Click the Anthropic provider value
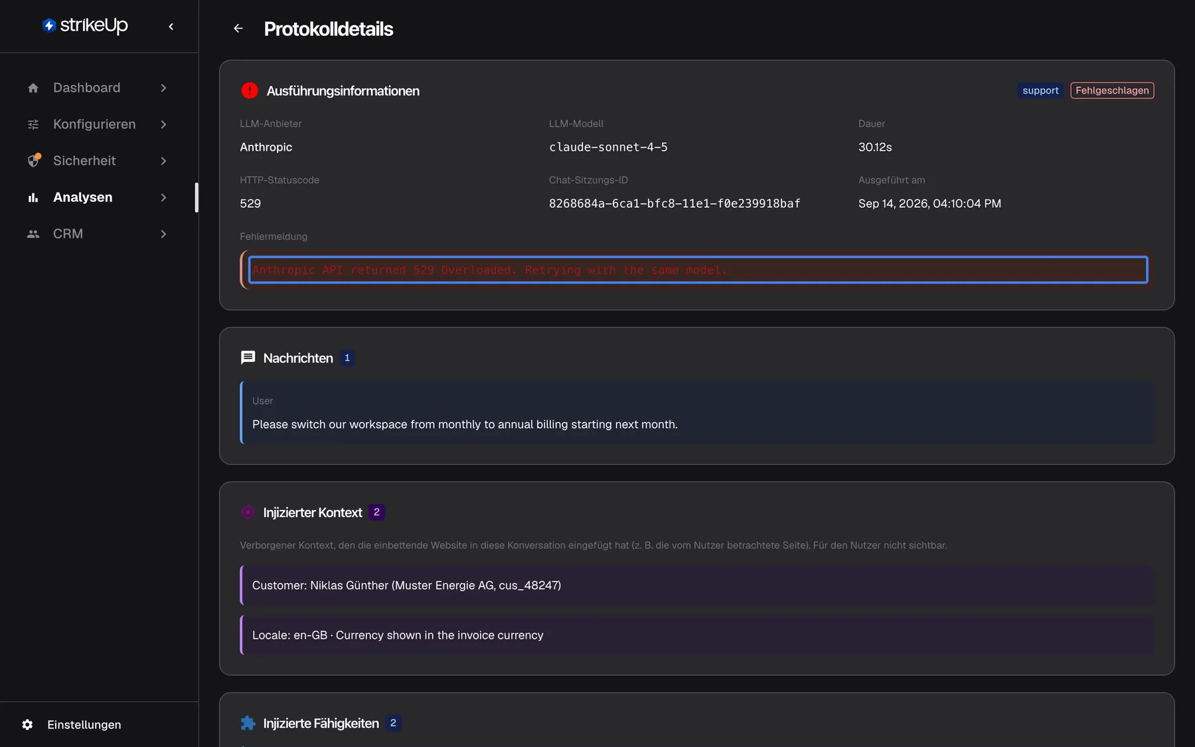This screenshot has width=1195, height=747. point(266,147)
